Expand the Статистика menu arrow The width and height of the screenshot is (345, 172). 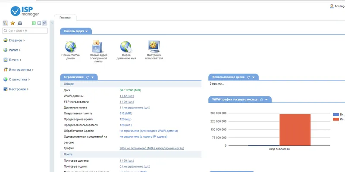click(x=29, y=80)
